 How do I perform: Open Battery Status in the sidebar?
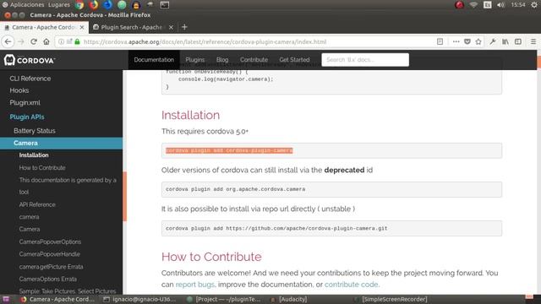35,131
